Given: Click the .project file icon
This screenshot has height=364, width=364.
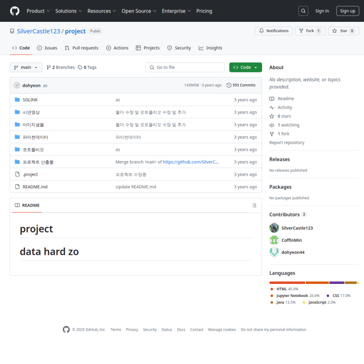Looking at the screenshot, I should coord(17,174).
